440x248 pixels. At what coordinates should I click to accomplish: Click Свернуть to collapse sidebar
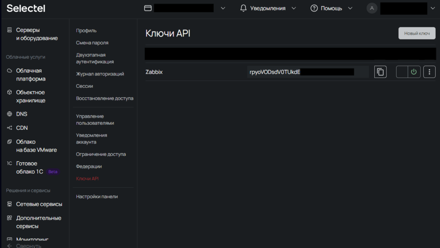pyautogui.click(x=29, y=246)
